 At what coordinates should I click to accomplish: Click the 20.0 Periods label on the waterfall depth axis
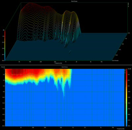pyautogui.click(x=115, y=61)
